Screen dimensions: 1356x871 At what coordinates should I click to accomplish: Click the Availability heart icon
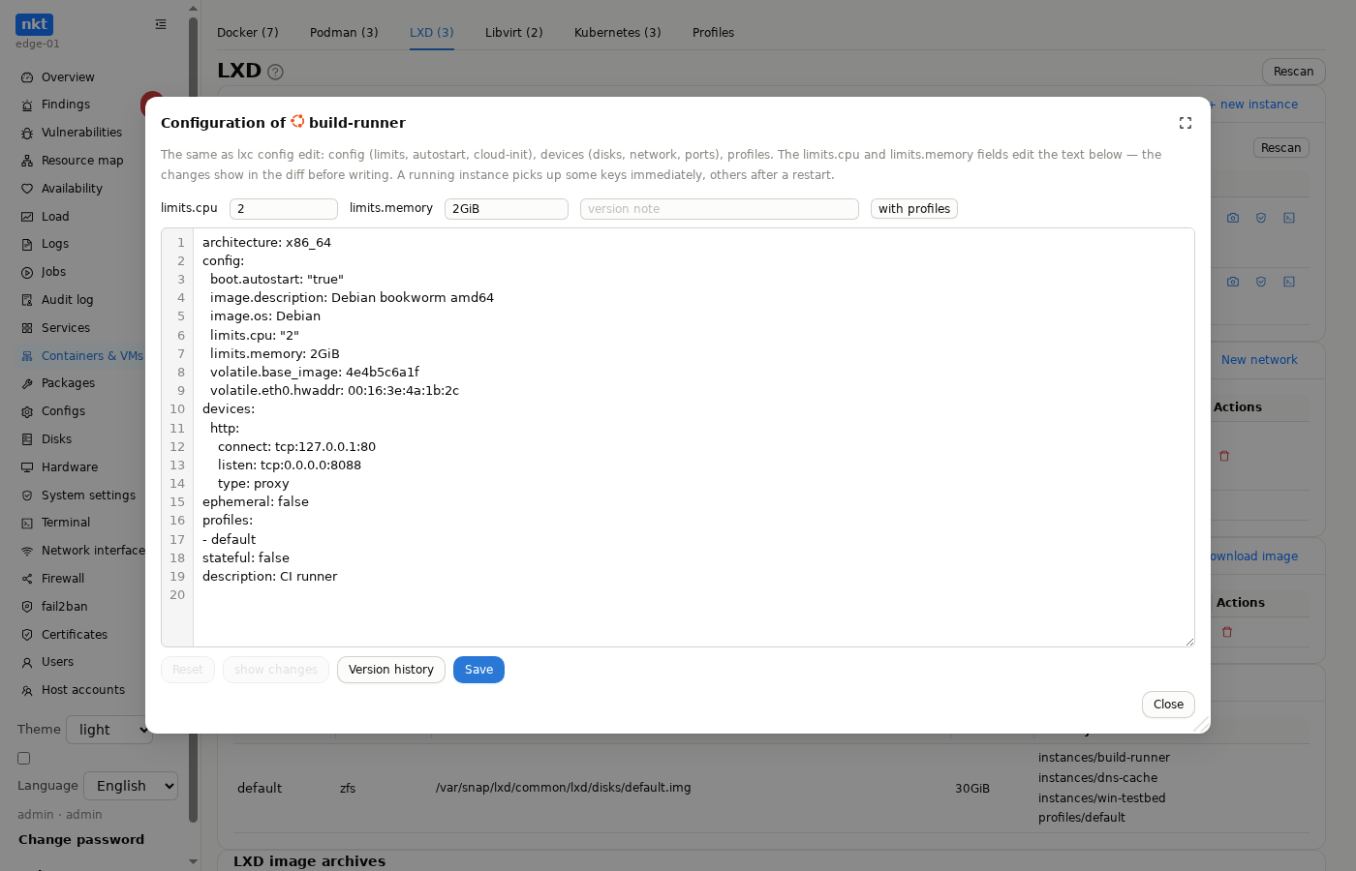[27, 189]
